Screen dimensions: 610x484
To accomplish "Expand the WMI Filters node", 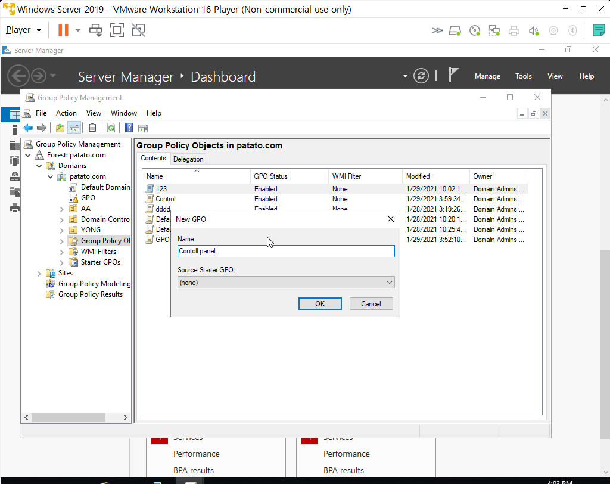I will (x=61, y=252).
